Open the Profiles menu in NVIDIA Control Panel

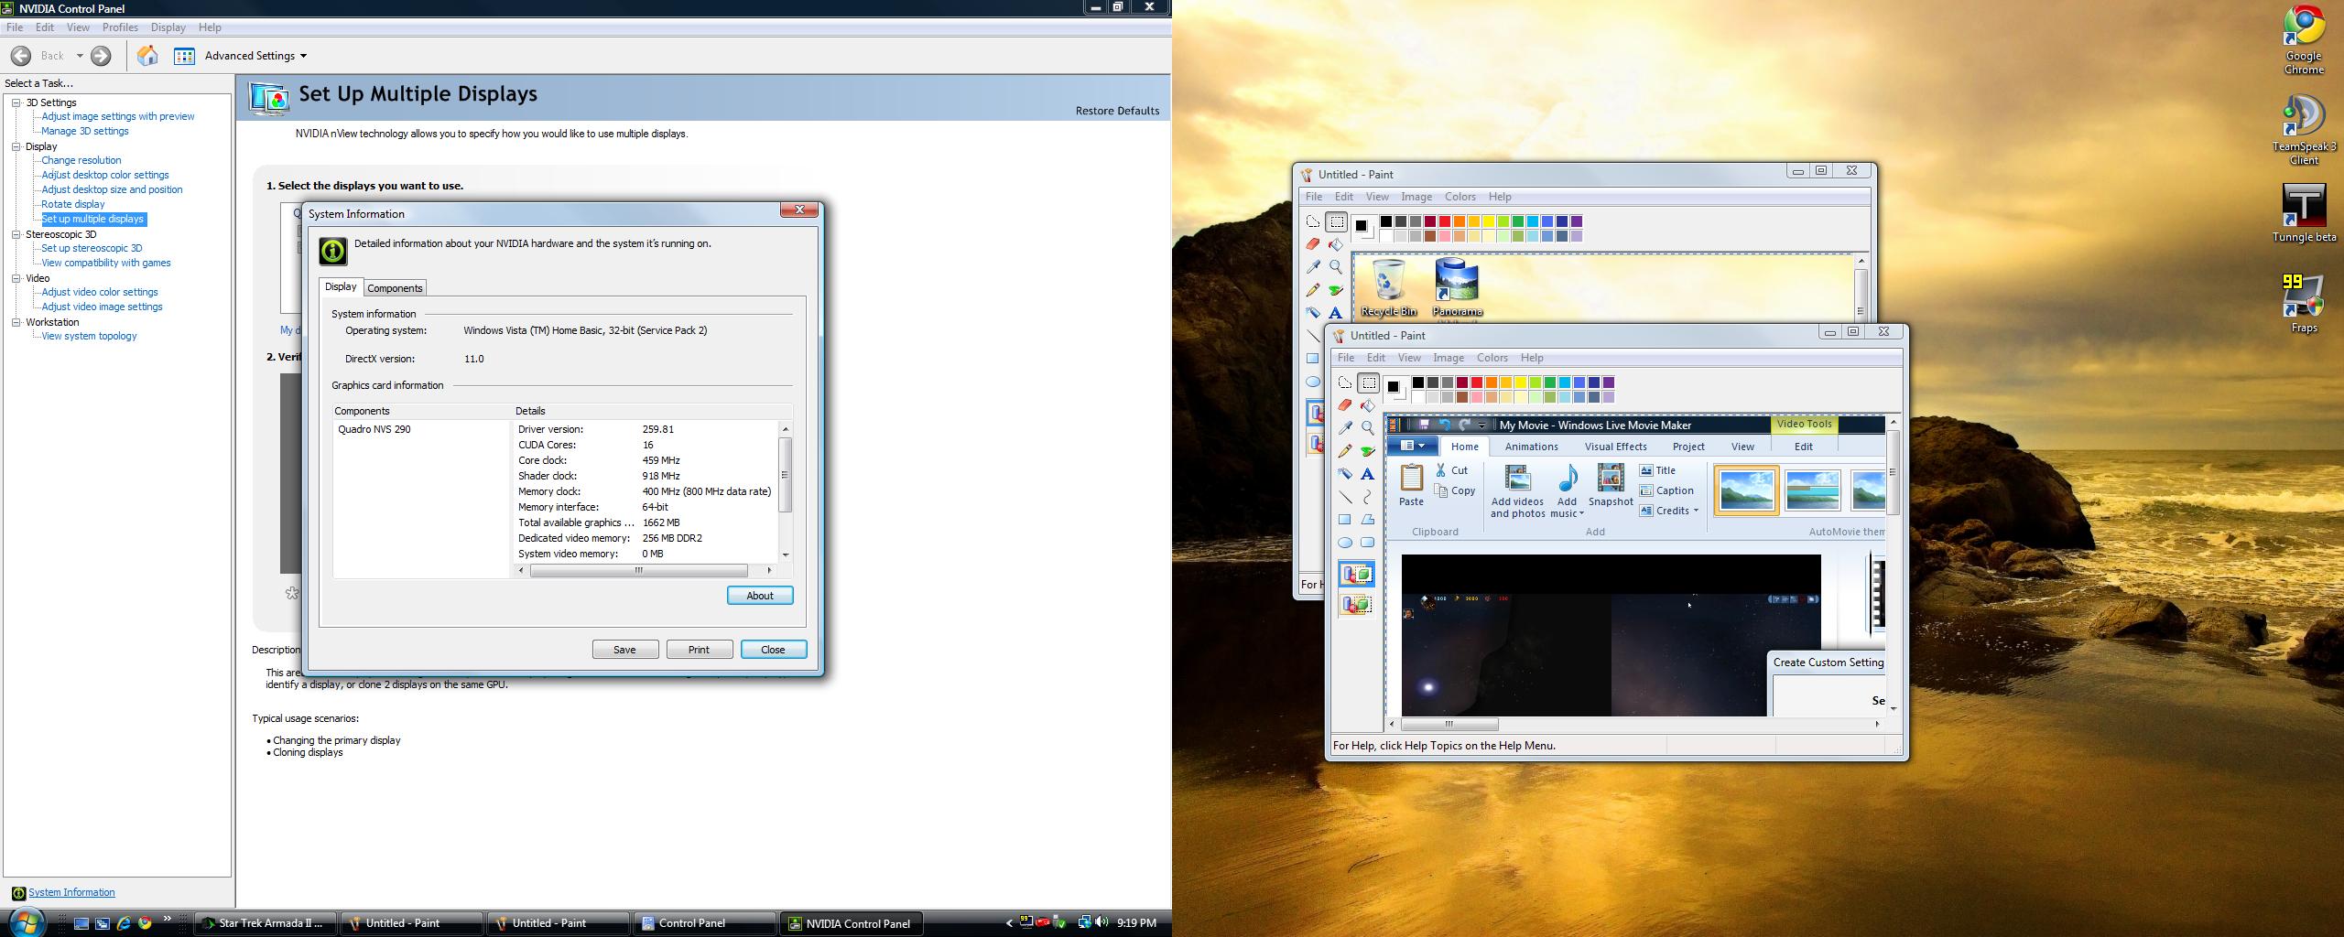pos(120,27)
